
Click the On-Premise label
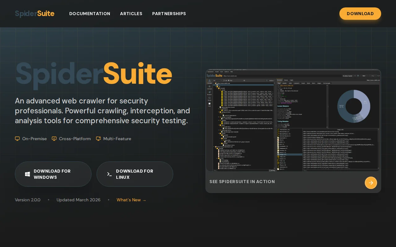coord(34,139)
